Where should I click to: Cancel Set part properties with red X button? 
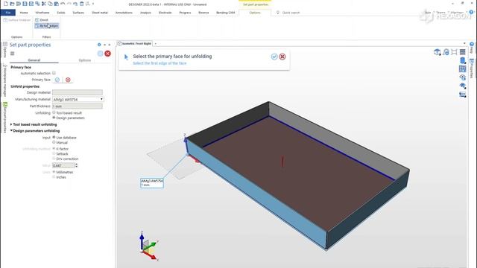(x=107, y=54)
